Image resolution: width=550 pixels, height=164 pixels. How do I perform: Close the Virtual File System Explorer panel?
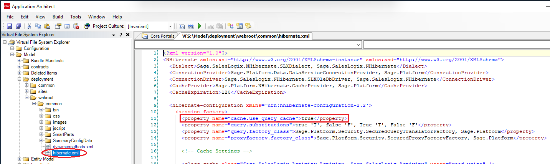tap(128, 35)
